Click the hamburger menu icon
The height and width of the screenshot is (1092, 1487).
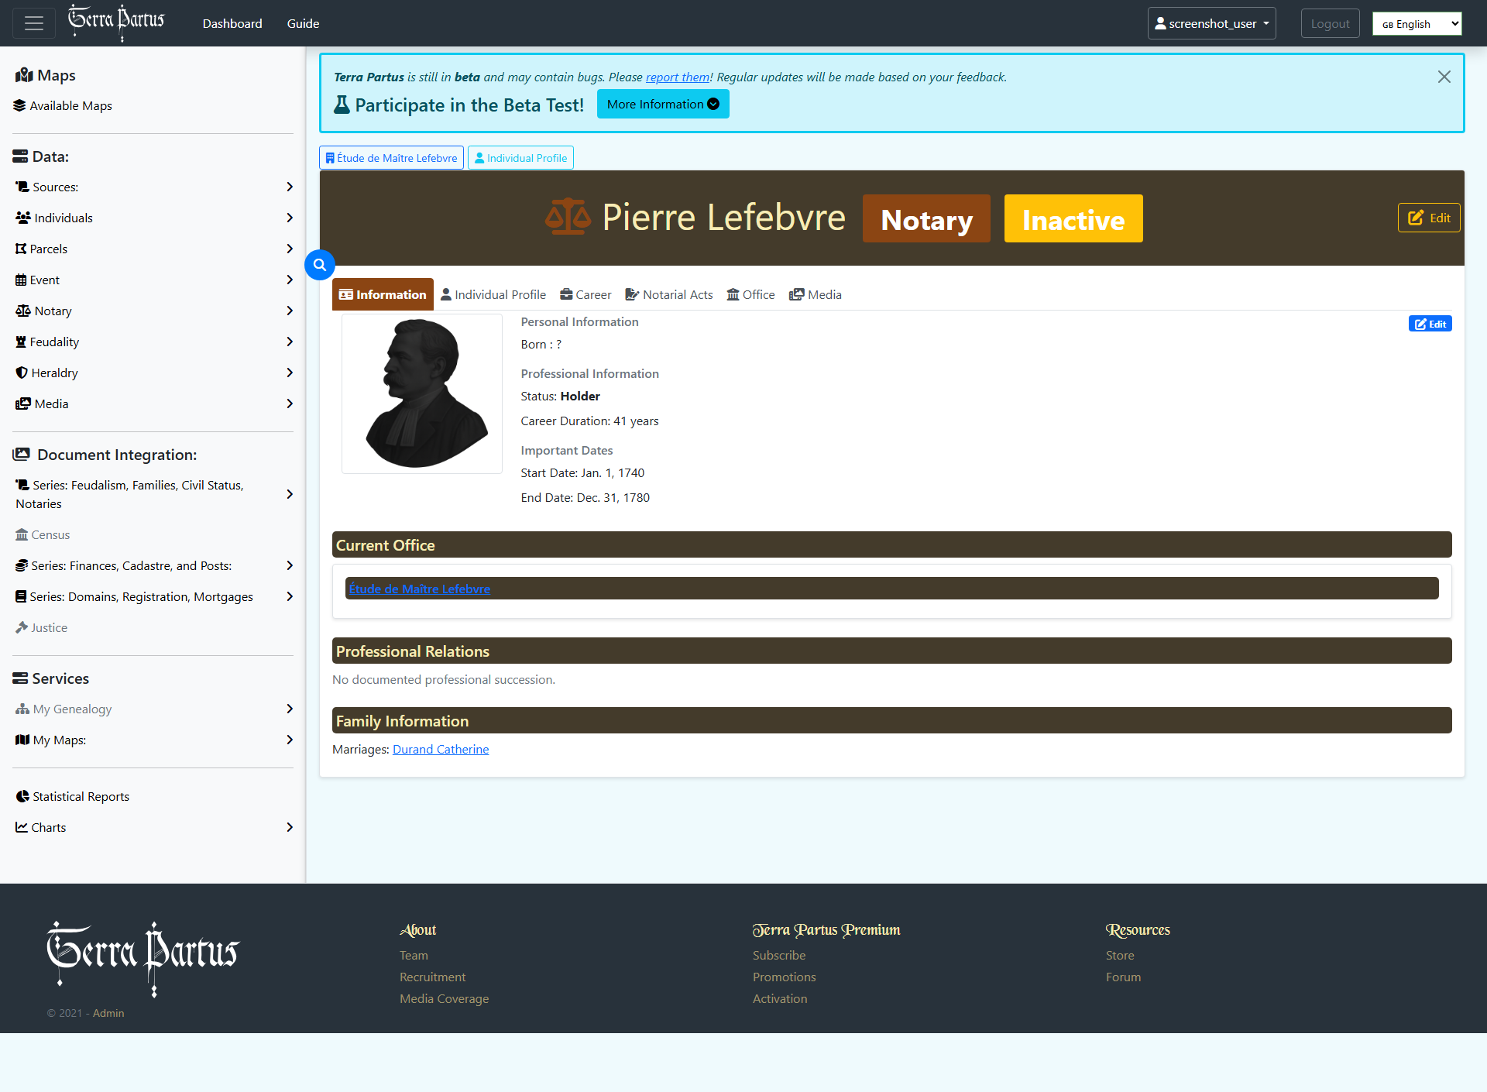pos(33,23)
